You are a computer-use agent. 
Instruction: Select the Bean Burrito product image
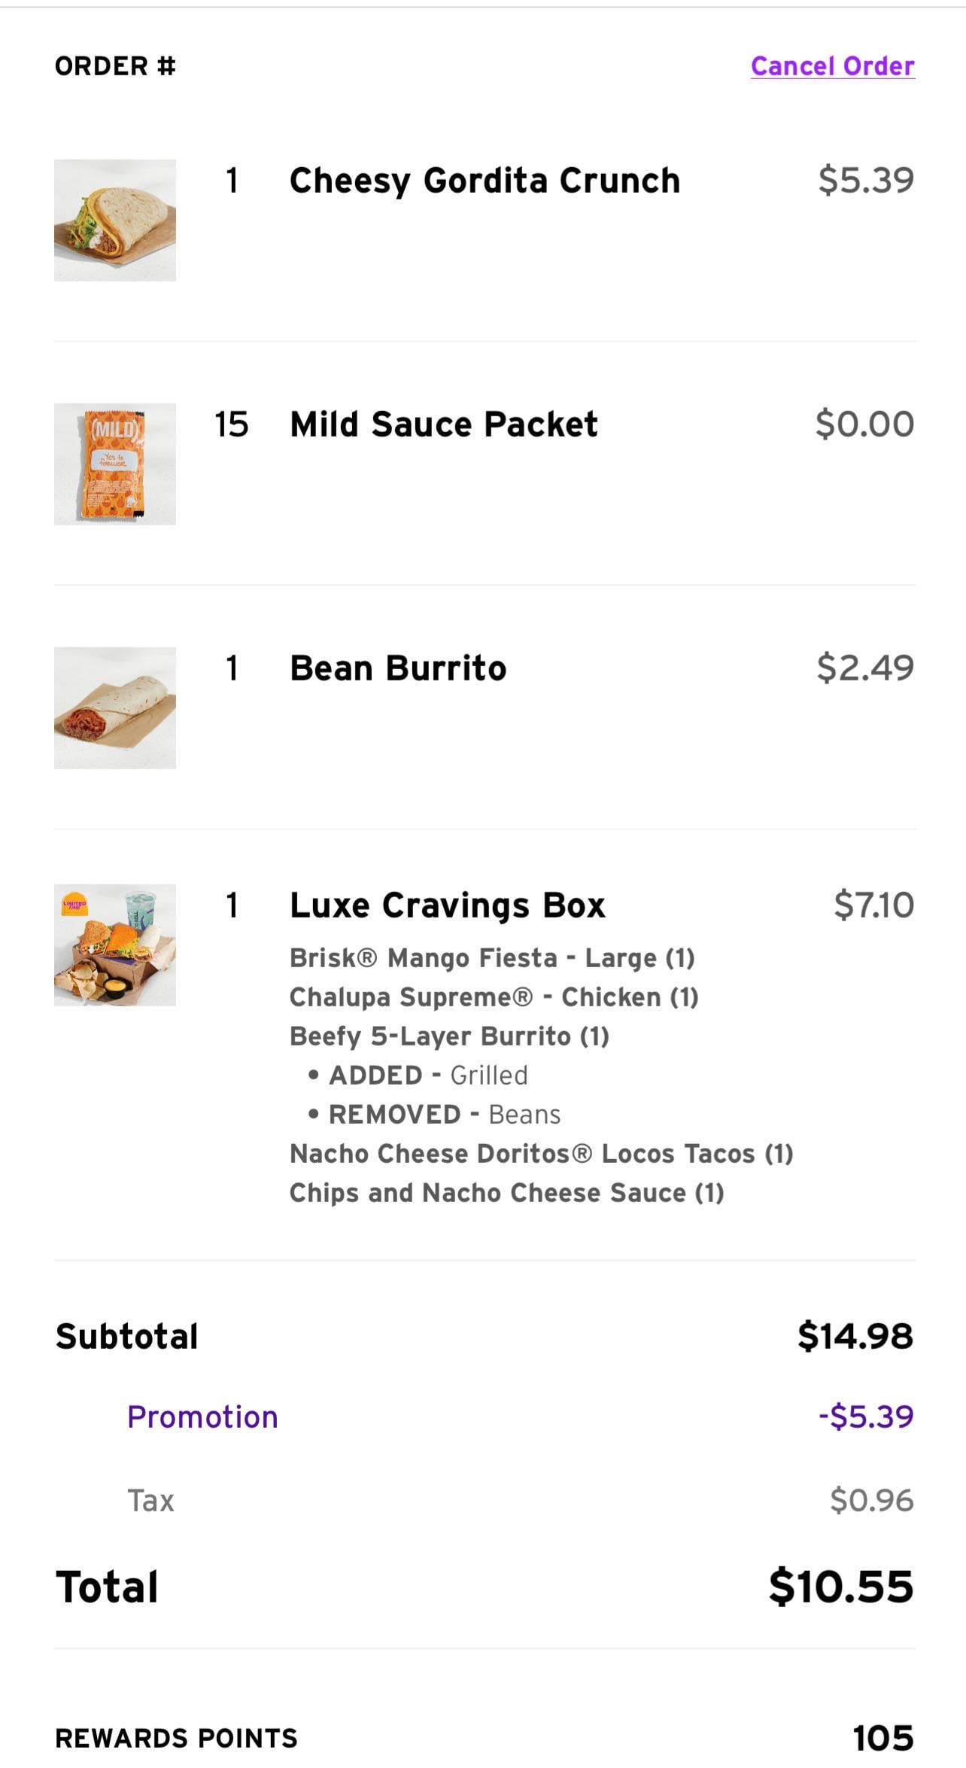[115, 708]
